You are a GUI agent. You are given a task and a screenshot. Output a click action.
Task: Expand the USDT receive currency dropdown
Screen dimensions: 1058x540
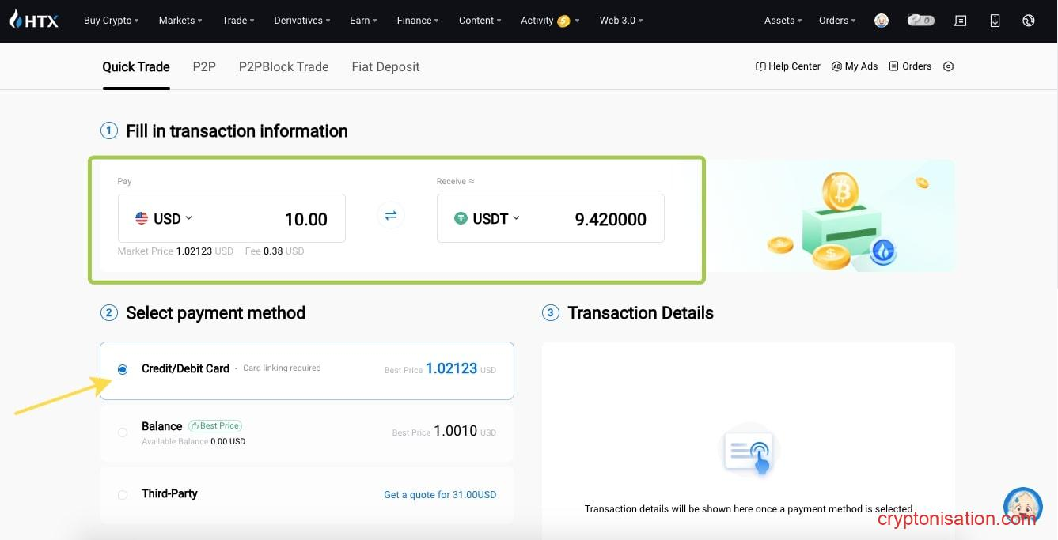point(487,218)
